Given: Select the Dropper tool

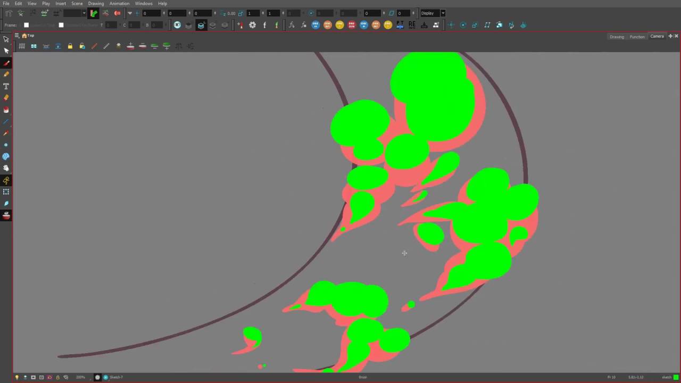Looking at the screenshot, I should (6, 133).
